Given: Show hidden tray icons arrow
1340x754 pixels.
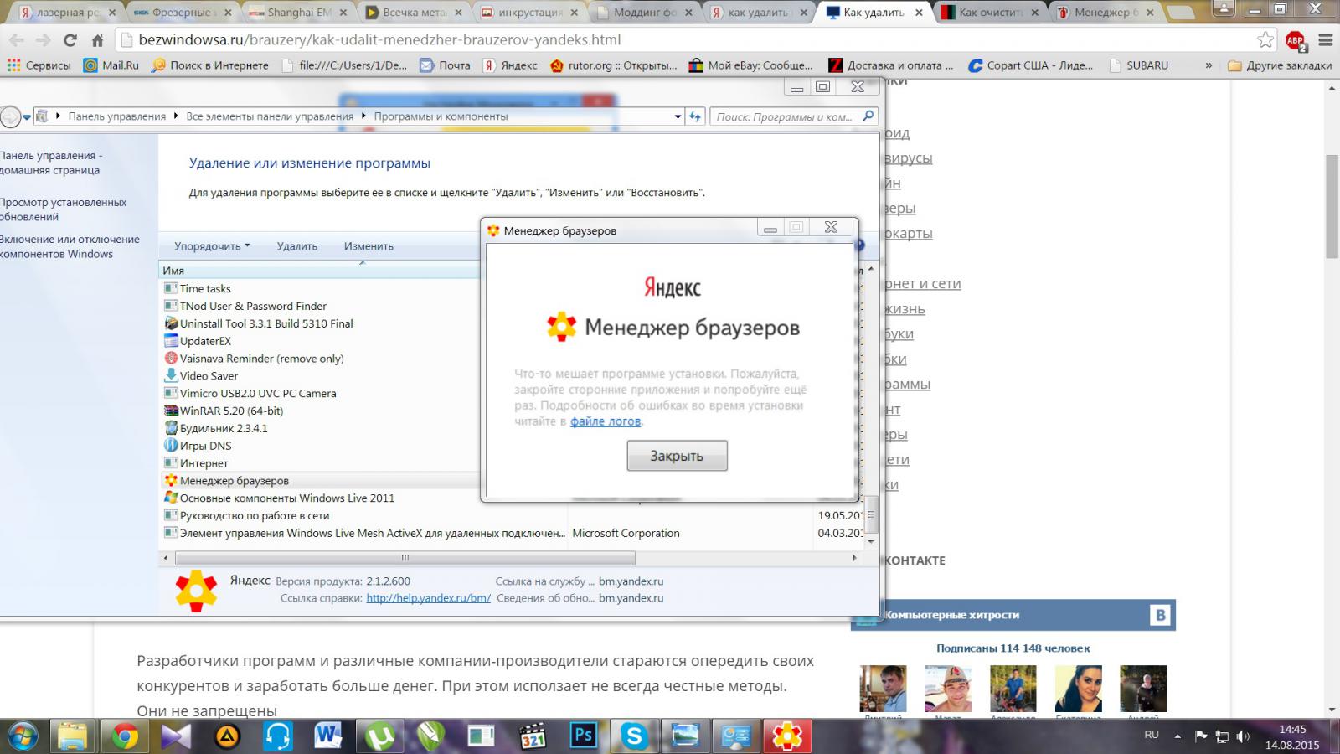Looking at the screenshot, I should 1178,737.
